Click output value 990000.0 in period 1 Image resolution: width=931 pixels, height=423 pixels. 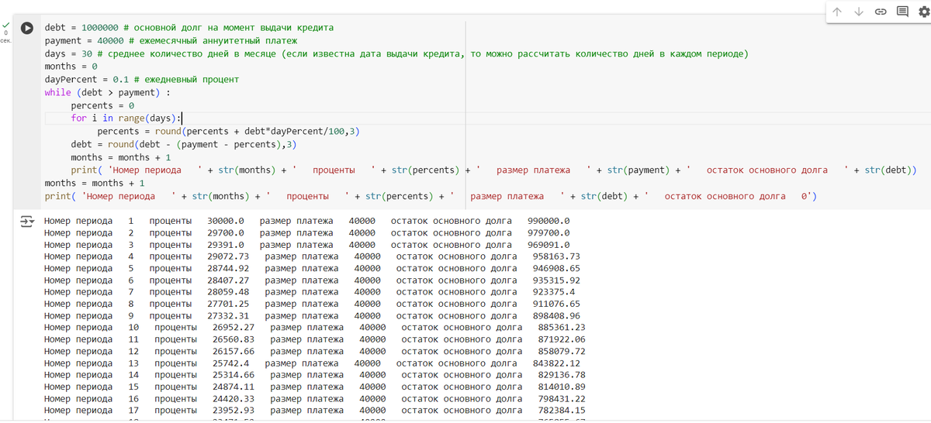(x=549, y=221)
